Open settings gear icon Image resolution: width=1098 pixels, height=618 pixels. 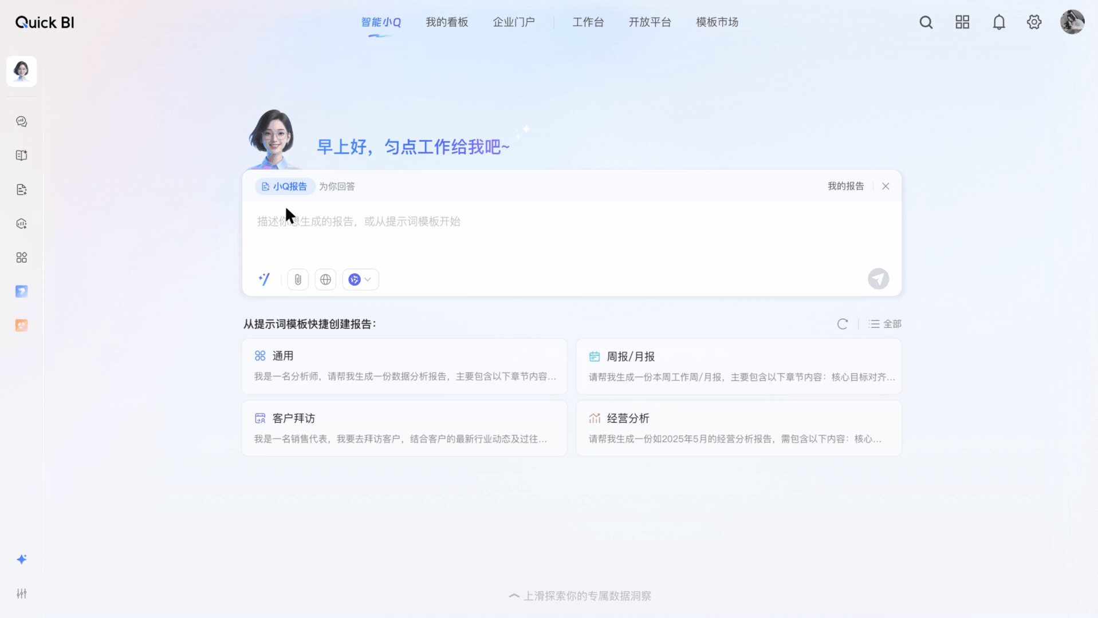click(1034, 22)
